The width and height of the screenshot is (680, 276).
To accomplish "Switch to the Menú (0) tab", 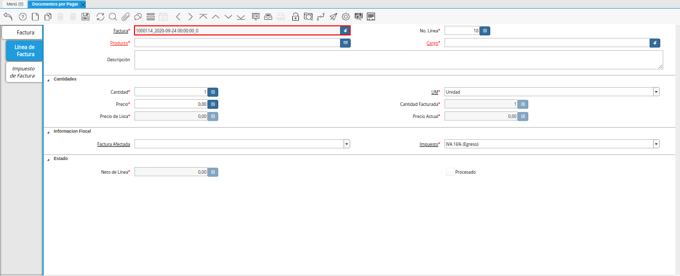I will (x=15, y=4).
